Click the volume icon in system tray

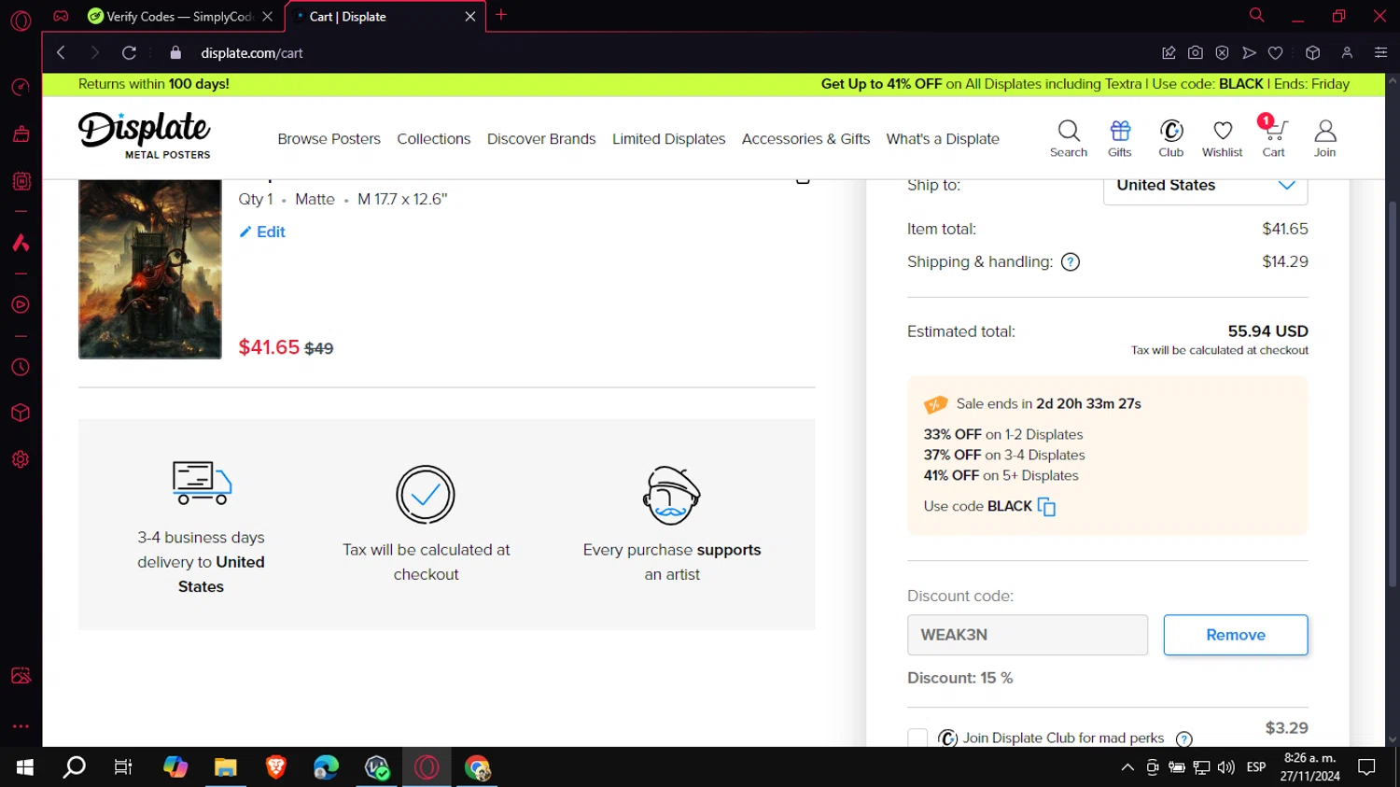[x=1226, y=767]
